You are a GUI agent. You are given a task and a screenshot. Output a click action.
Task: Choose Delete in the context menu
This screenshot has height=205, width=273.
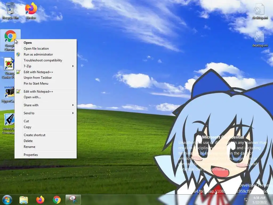click(x=46, y=141)
